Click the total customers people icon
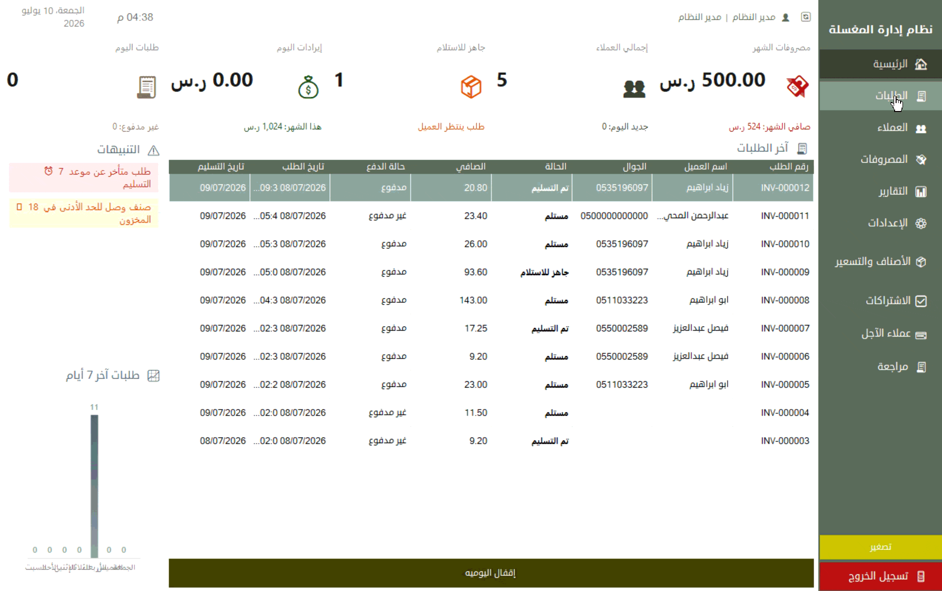The width and height of the screenshot is (942, 591). point(634,89)
